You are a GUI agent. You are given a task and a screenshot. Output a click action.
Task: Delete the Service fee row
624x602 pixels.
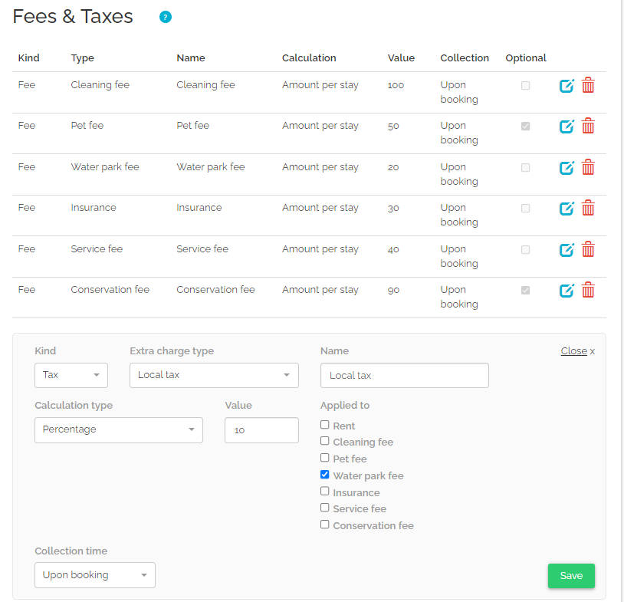pos(588,250)
